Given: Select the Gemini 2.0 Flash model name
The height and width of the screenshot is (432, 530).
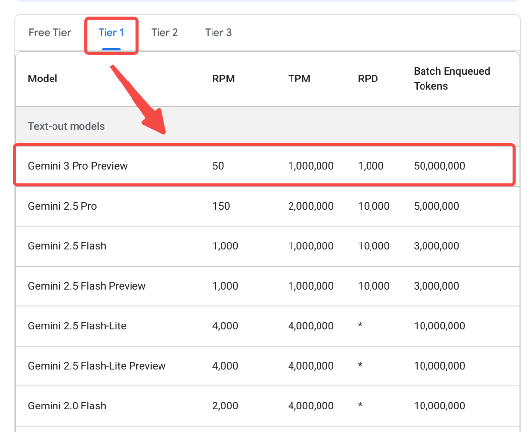Looking at the screenshot, I should pos(67,406).
